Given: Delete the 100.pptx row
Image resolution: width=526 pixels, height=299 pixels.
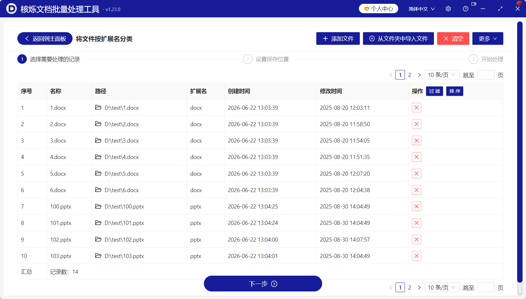Looking at the screenshot, I should (x=416, y=206).
